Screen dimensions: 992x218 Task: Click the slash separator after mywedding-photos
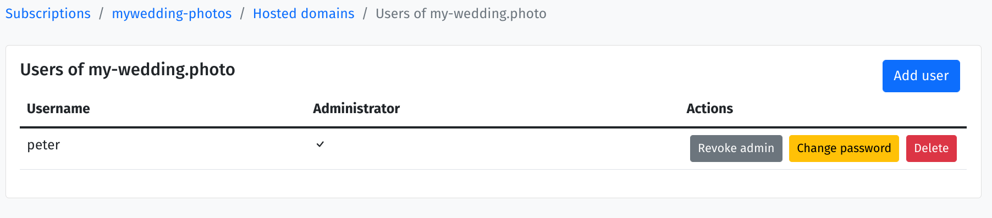point(243,14)
